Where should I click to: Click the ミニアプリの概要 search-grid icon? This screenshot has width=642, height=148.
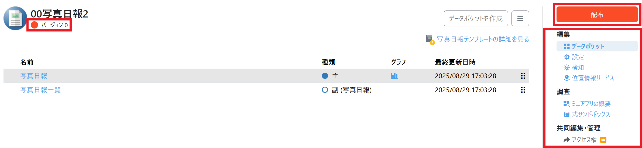[567, 104]
